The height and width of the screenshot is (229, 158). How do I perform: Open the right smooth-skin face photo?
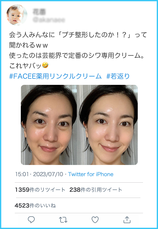click(107, 125)
